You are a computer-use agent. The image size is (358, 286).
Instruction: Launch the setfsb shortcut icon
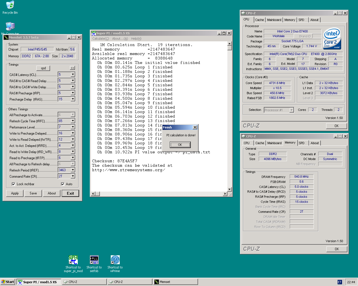click(x=94, y=260)
